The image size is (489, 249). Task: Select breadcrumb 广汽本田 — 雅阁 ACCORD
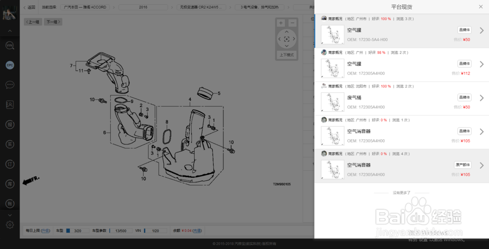(85, 7)
